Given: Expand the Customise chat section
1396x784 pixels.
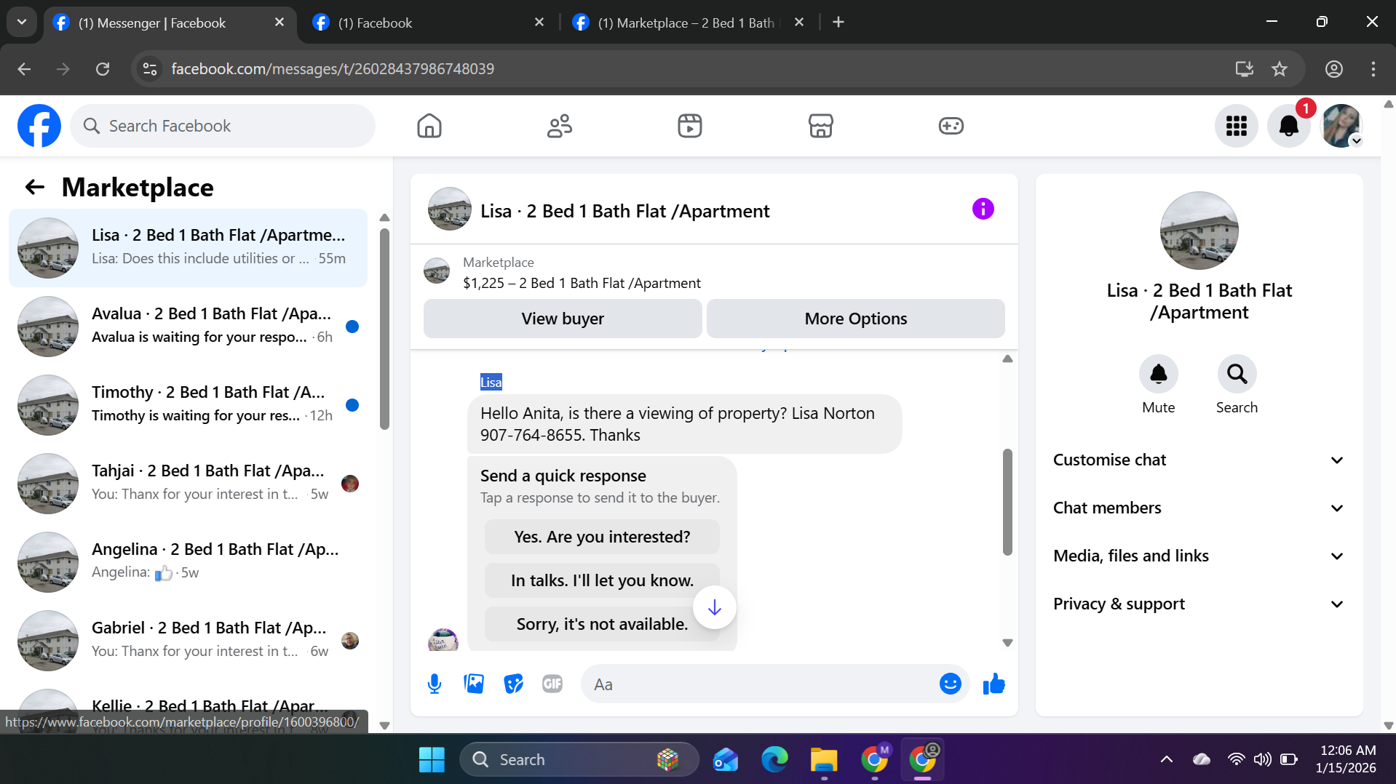Looking at the screenshot, I should click(x=1199, y=460).
